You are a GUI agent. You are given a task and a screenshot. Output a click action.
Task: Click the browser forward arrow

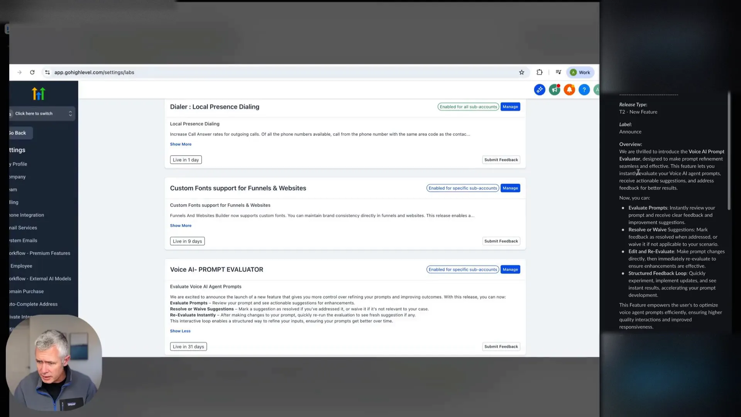tap(19, 72)
